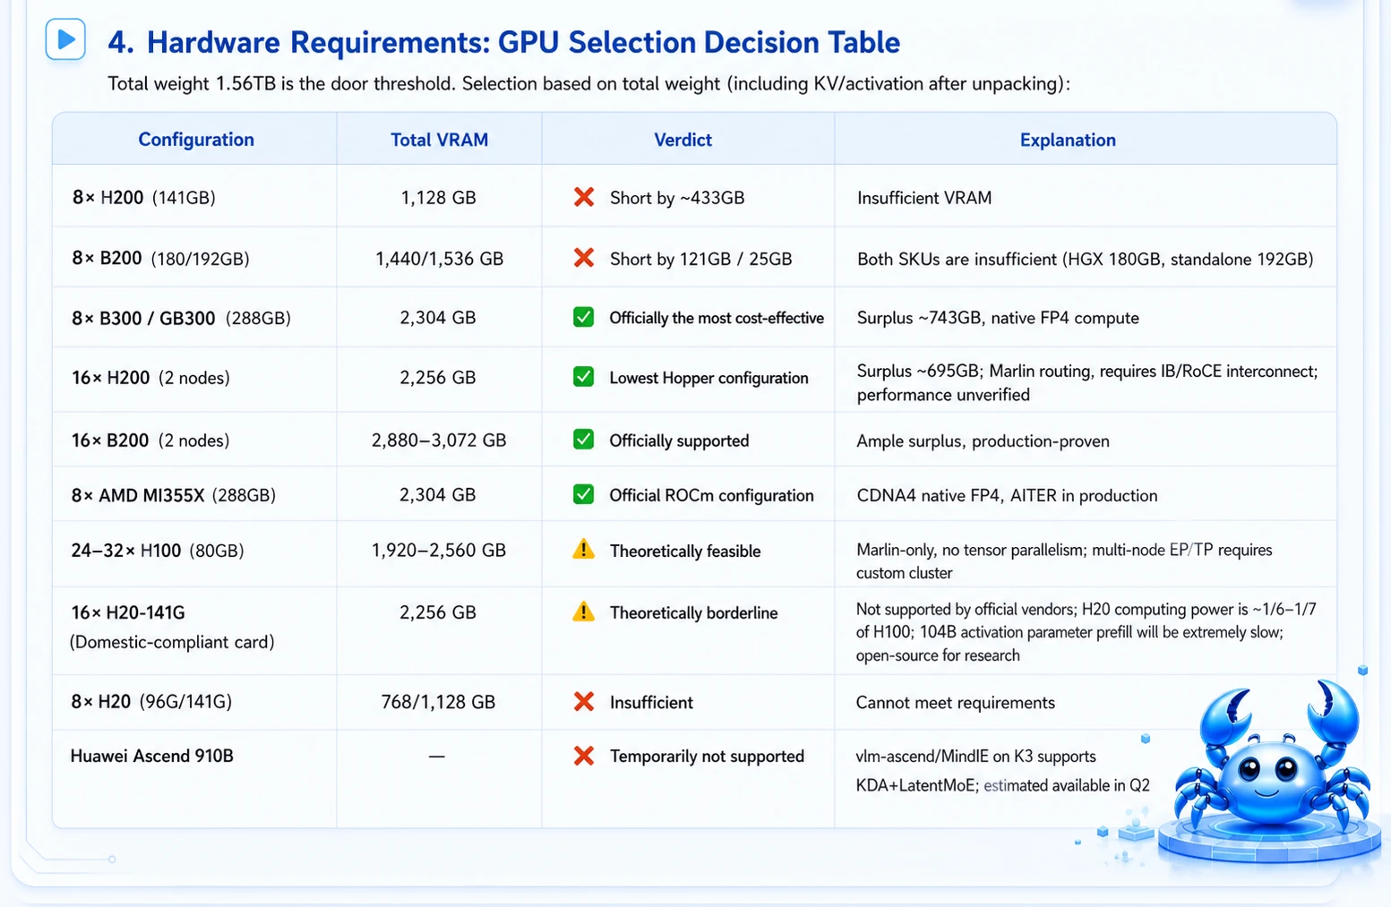Click the Cannot meet requirements explanation
The image size is (1391, 907).
point(956,703)
